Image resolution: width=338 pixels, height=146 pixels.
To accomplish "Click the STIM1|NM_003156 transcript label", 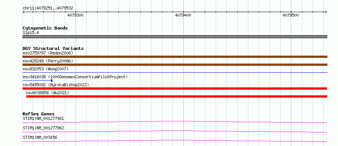I will pos(40,137).
